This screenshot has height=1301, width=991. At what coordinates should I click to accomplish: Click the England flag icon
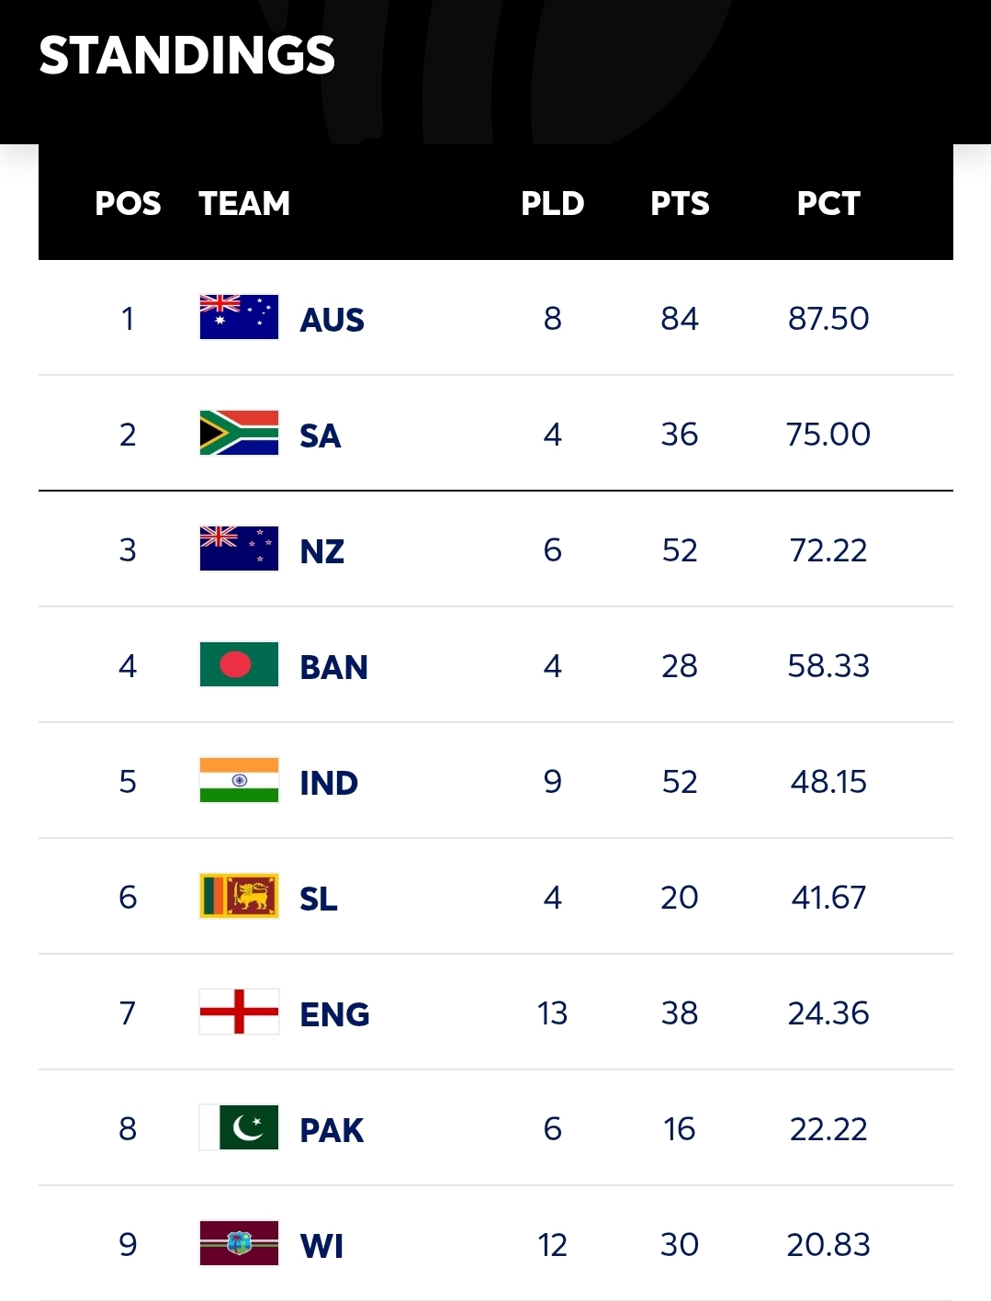[x=239, y=1012]
